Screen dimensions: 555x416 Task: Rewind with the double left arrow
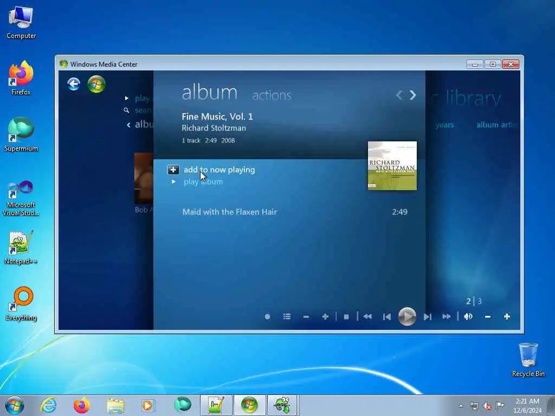(367, 316)
